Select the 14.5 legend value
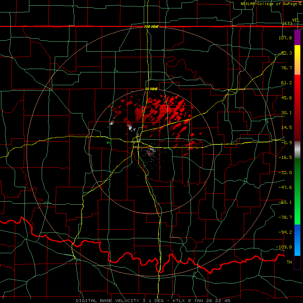 click(287, 128)
